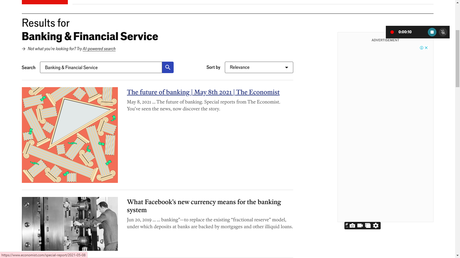Click the overlapping windows gallery icon
The width and height of the screenshot is (460, 258).
coord(368,226)
